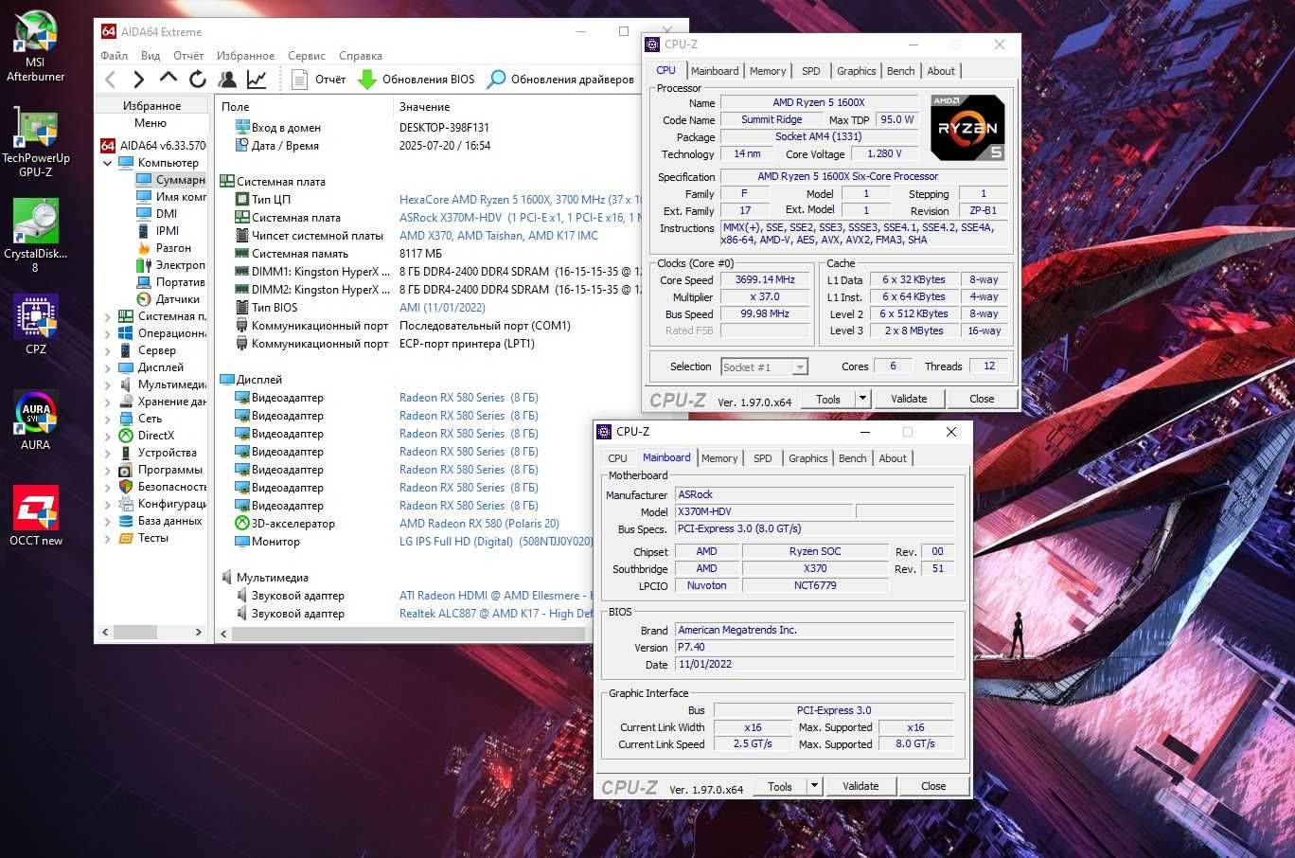This screenshot has width=1295, height=858.
Task: Refresh the AIDA64 page
Action: click(198, 80)
